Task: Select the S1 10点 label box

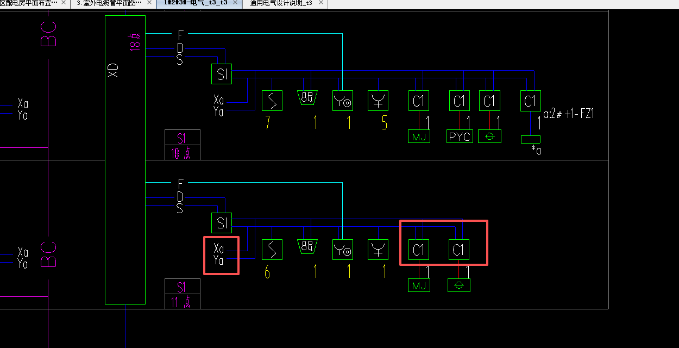Action: (x=183, y=145)
